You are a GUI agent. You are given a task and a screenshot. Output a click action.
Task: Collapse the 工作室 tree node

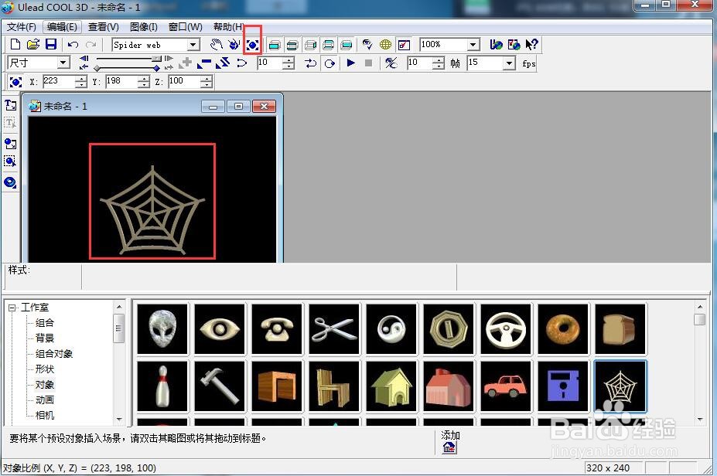point(12,308)
